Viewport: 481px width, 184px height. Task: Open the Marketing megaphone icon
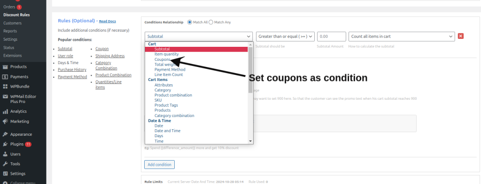coord(5,121)
